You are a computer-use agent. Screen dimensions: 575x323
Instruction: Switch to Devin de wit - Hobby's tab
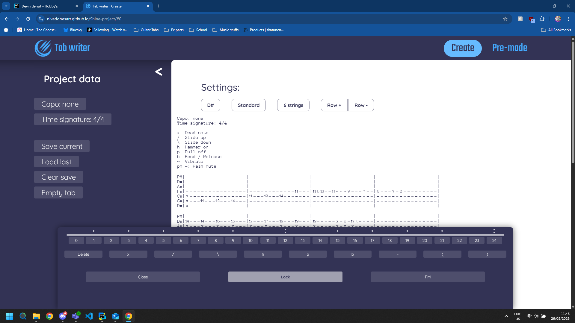(x=45, y=6)
